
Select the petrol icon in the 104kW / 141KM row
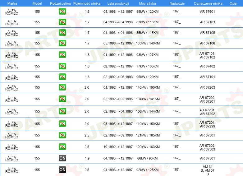tap(62, 99)
